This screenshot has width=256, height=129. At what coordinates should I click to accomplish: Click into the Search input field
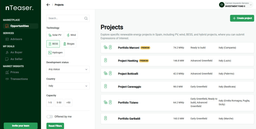[x=65, y=18]
